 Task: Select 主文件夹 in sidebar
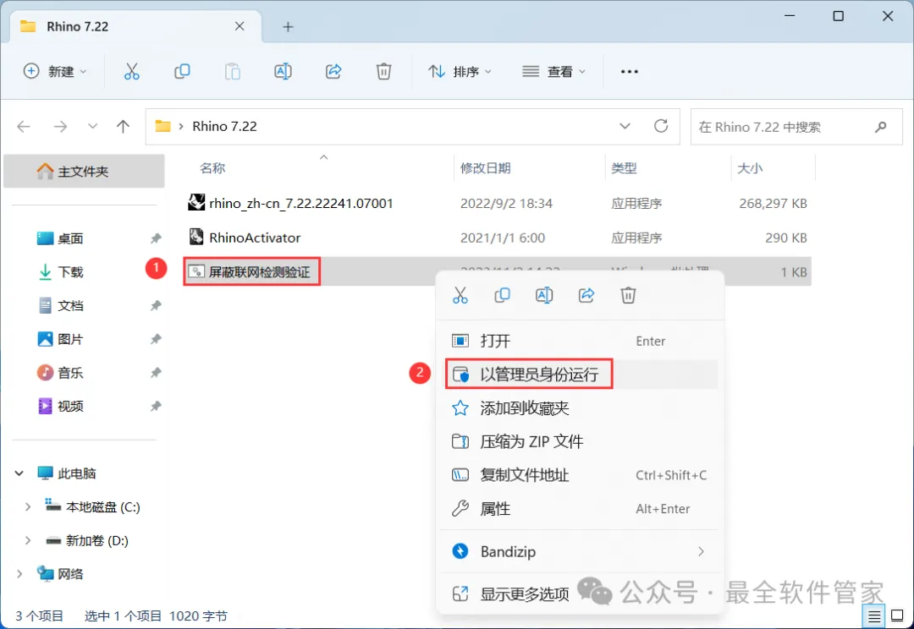[84, 172]
